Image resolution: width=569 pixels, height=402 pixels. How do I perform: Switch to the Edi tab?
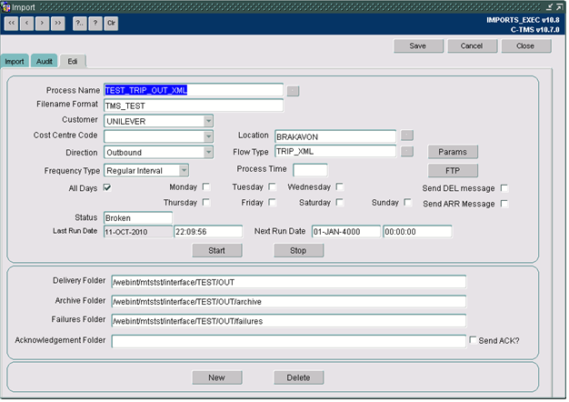click(x=73, y=61)
